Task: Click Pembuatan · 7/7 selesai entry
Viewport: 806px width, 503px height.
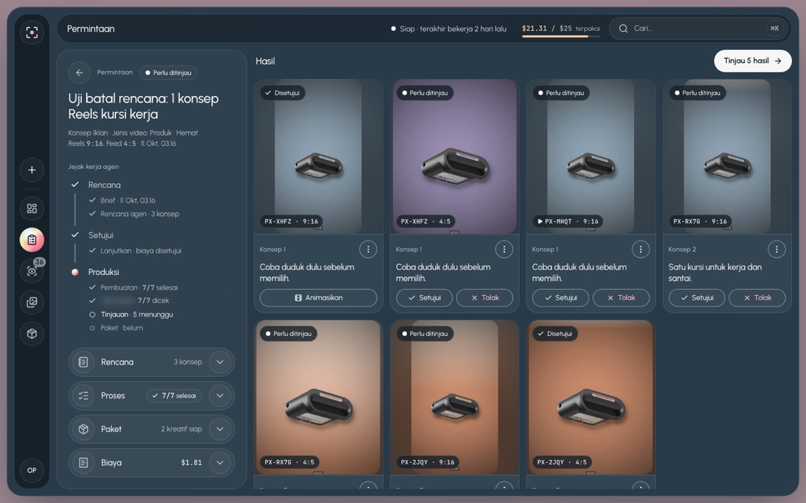Action: (x=139, y=288)
